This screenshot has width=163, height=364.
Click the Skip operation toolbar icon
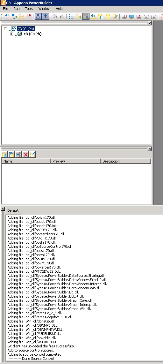(146, 17)
